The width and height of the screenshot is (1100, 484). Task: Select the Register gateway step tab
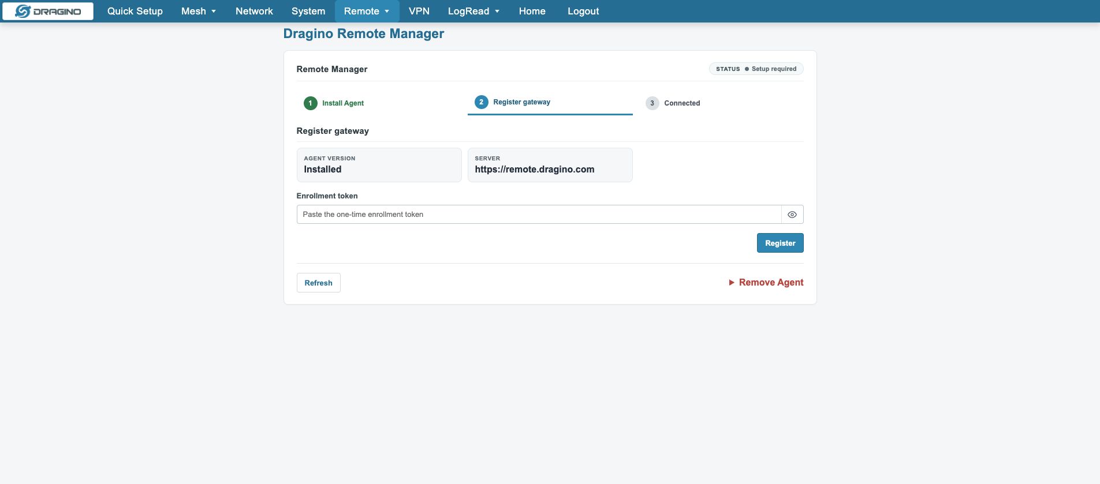[x=550, y=102]
